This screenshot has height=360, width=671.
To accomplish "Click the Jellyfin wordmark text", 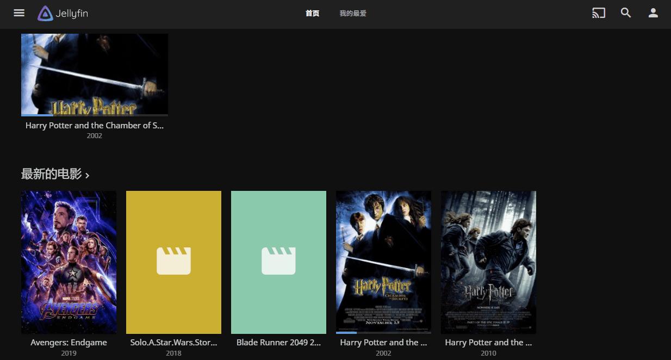I will click(72, 14).
